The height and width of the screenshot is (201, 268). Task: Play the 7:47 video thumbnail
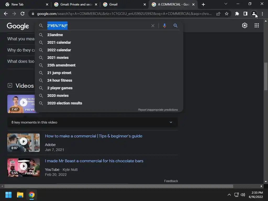[21, 104]
